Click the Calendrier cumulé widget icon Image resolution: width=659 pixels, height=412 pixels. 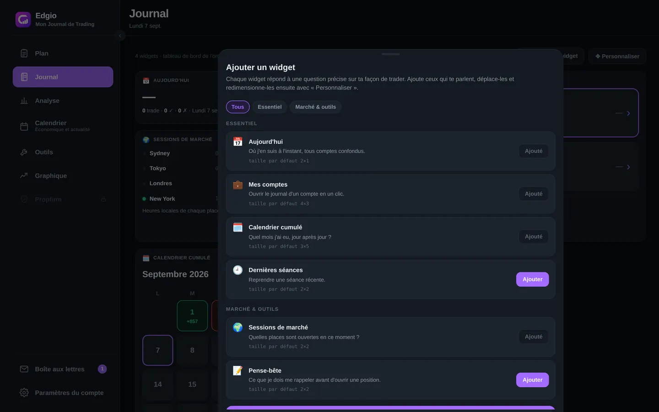[x=238, y=228]
